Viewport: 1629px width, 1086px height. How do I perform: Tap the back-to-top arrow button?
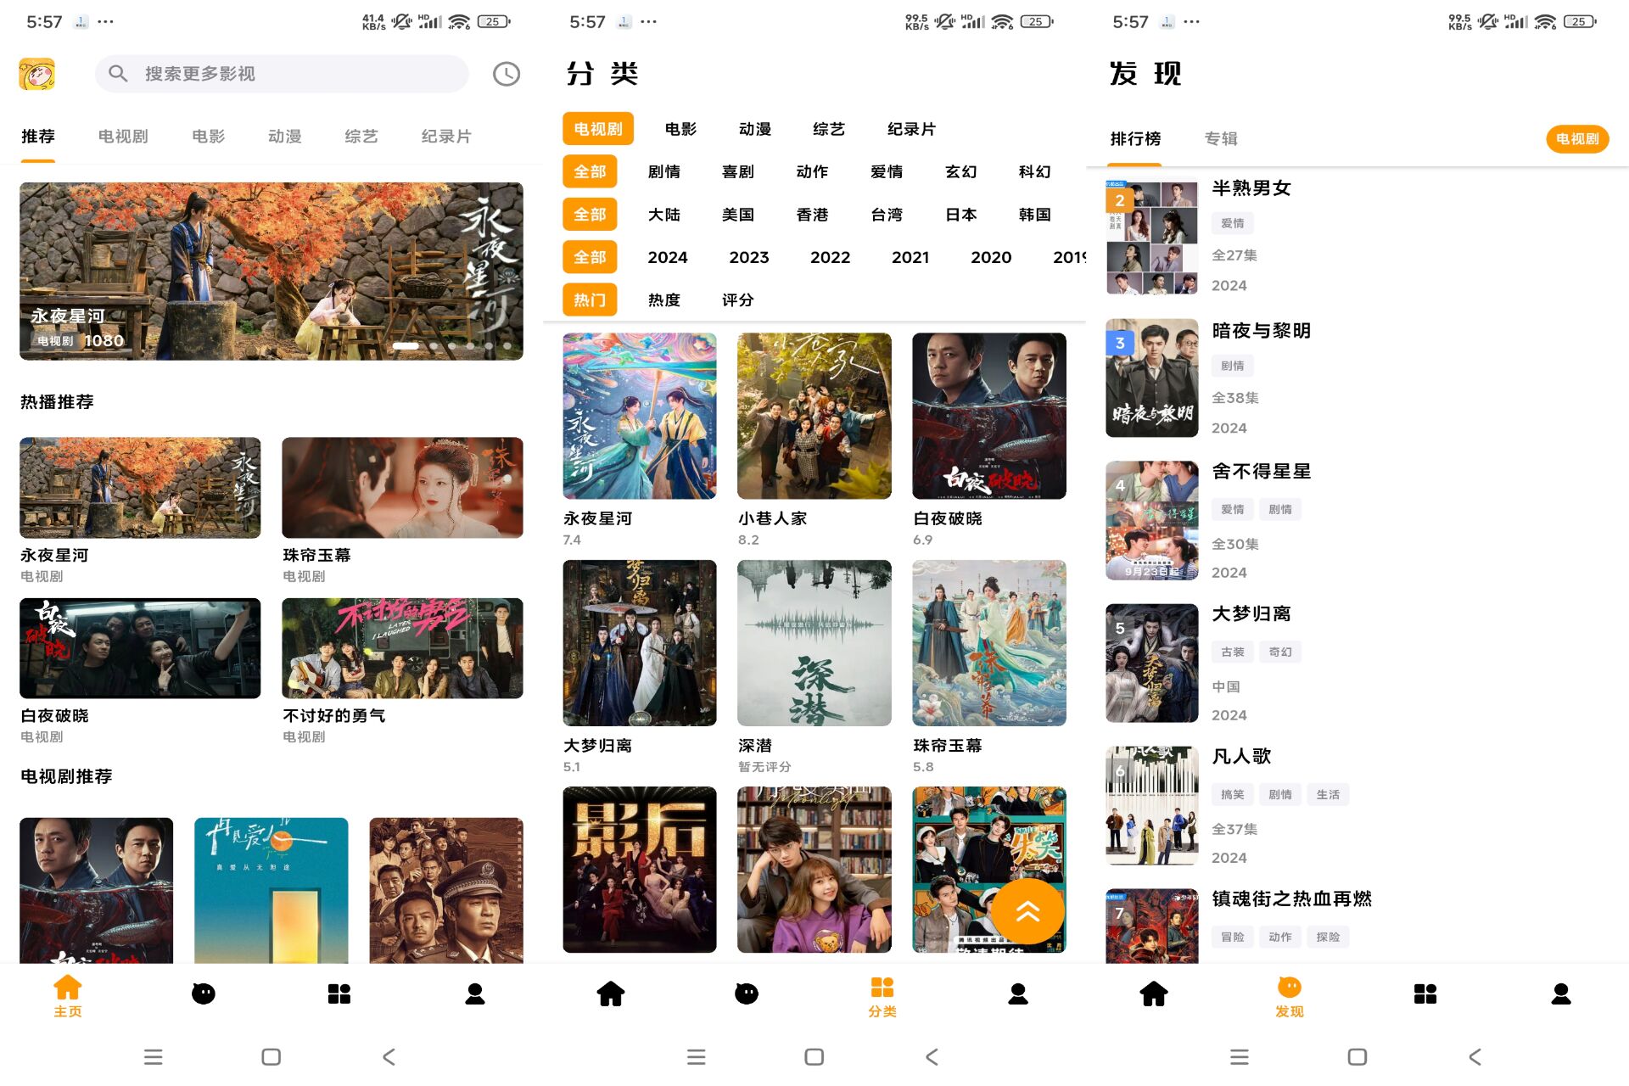[1028, 911]
